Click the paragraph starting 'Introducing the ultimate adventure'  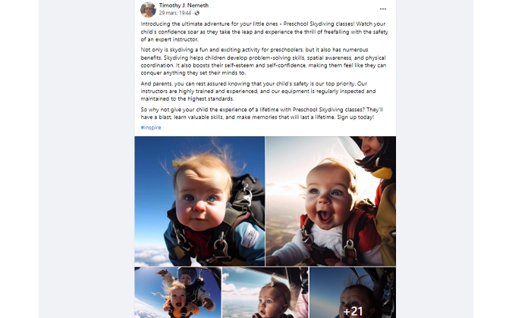coord(265,32)
